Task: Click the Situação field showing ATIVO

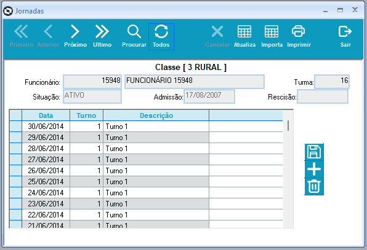Action: (x=92, y=96)
